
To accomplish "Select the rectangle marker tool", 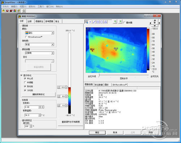I will [98, 22].
